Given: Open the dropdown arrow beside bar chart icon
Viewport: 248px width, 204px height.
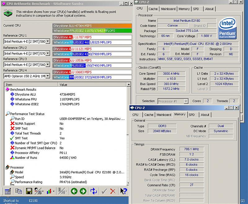Looking at the screenshot, I should [x=54, y=191].
